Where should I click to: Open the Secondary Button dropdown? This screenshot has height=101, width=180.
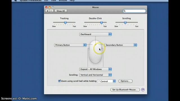(121, 45)
